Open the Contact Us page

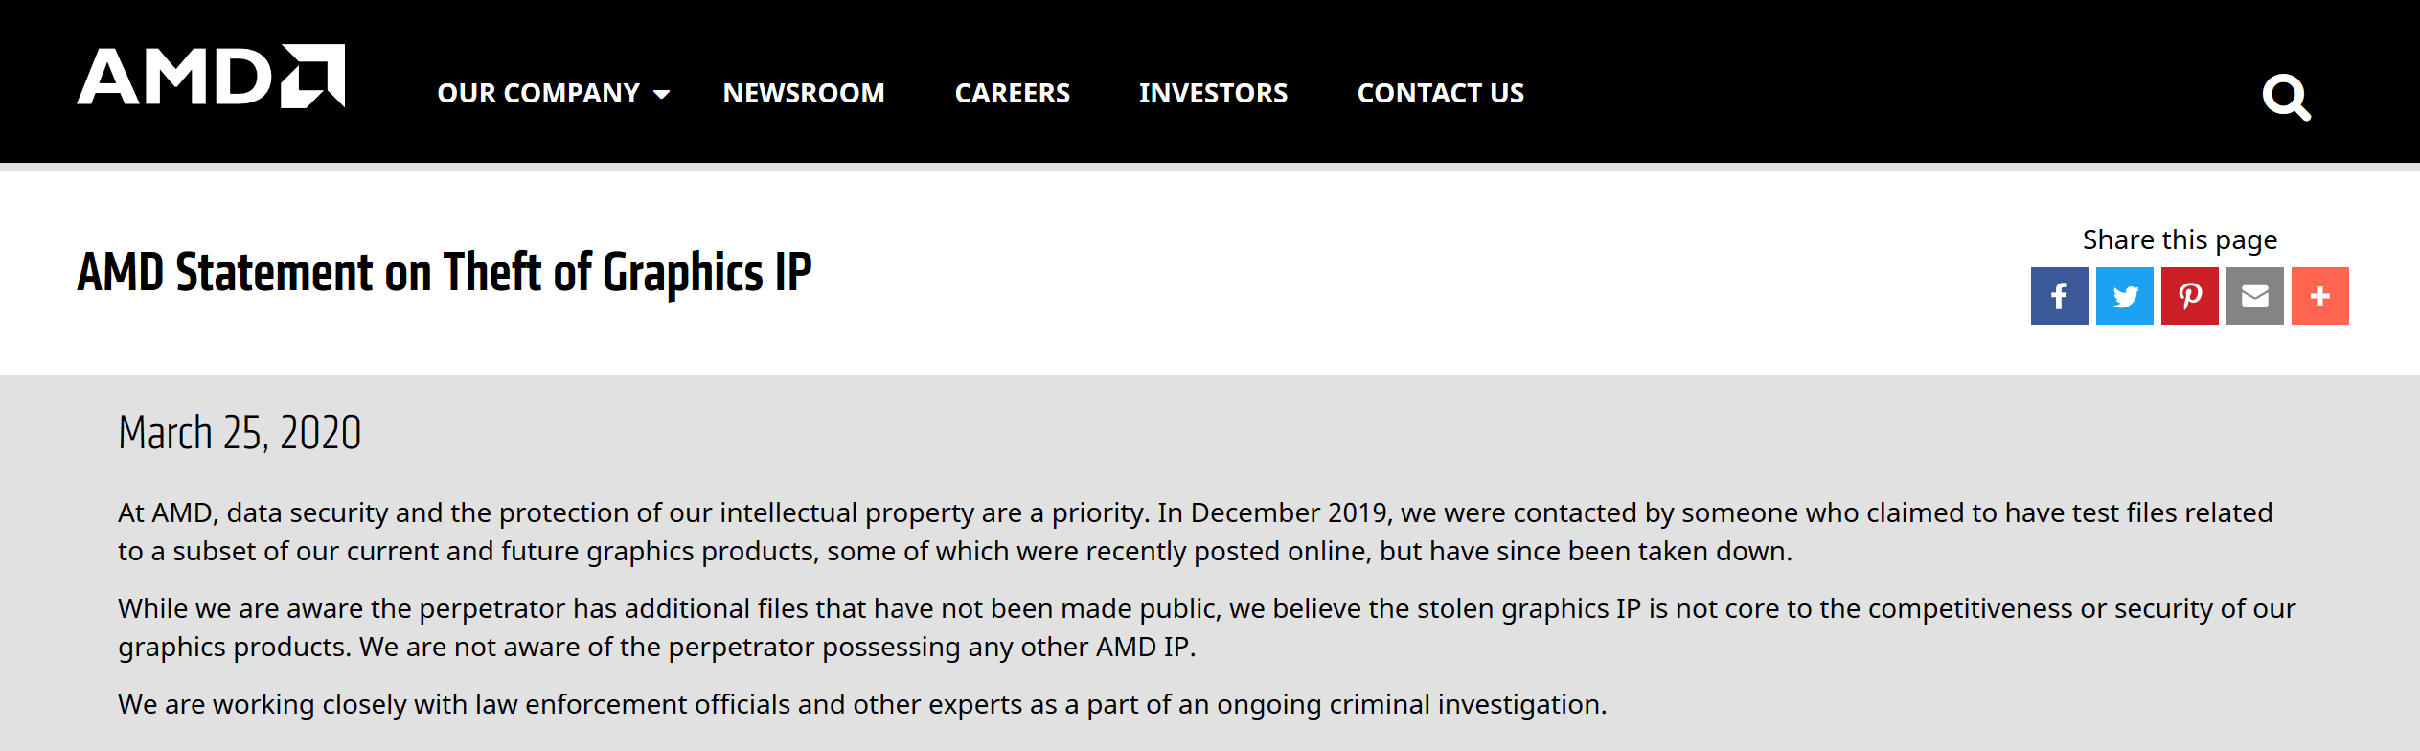[1440, 93]
